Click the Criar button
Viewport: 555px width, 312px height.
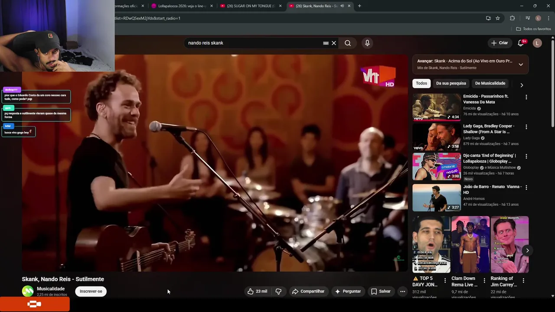[499, 43]
